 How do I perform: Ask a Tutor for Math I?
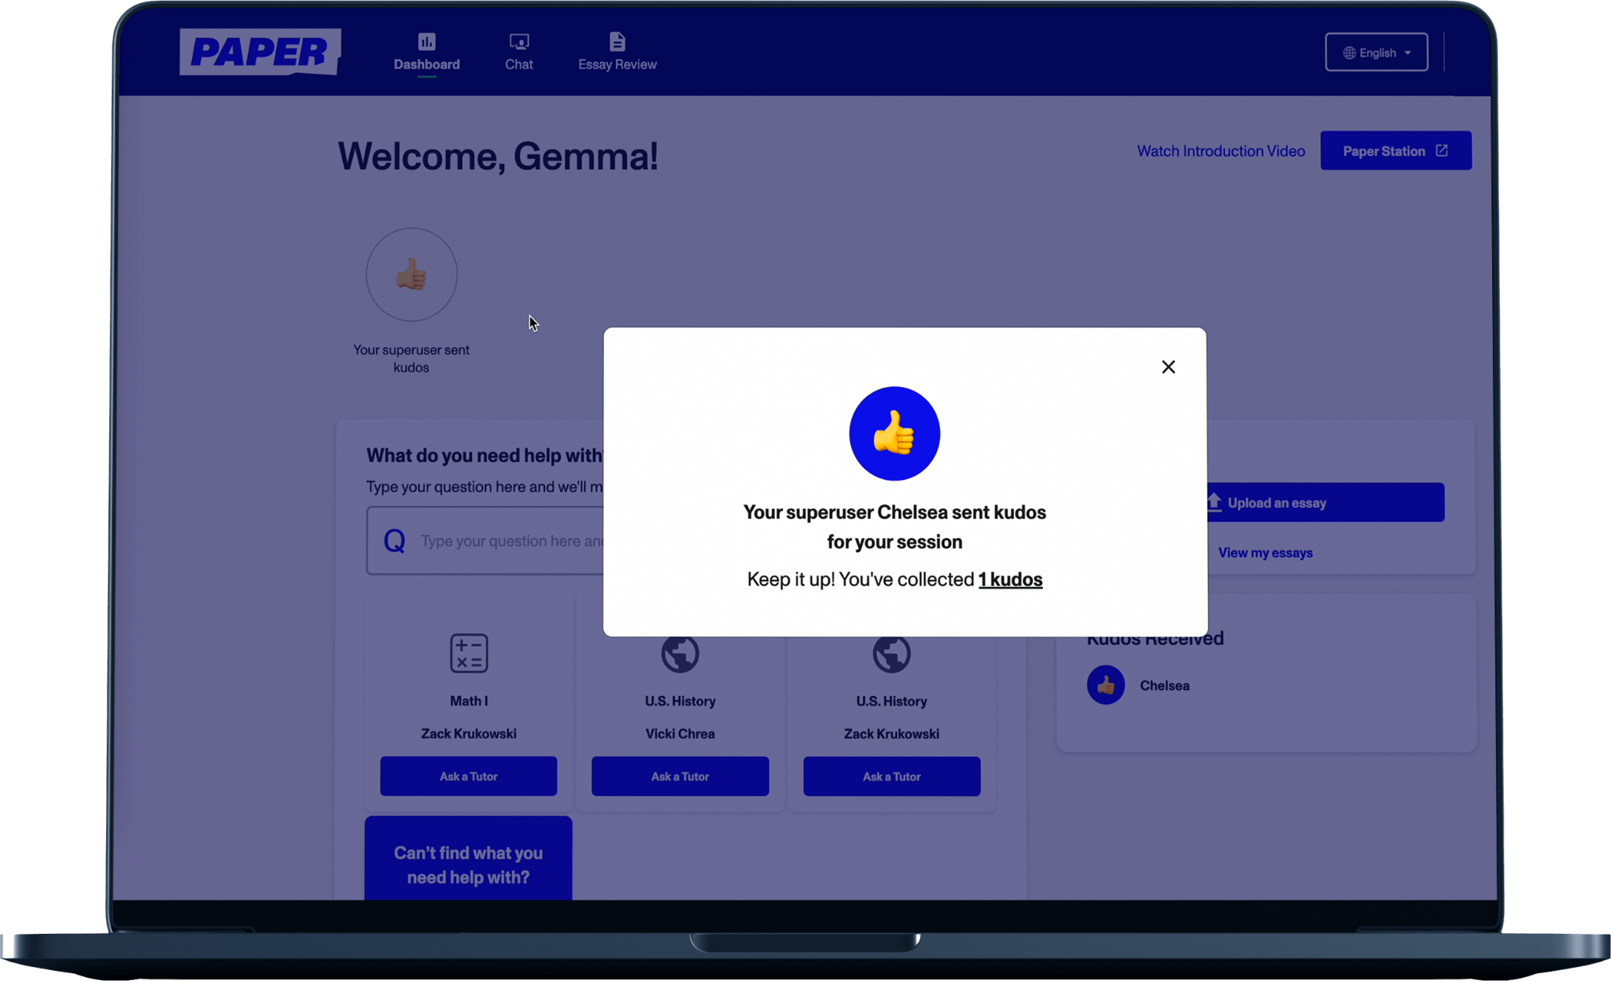pyautogui.click(x=469, y=776)
